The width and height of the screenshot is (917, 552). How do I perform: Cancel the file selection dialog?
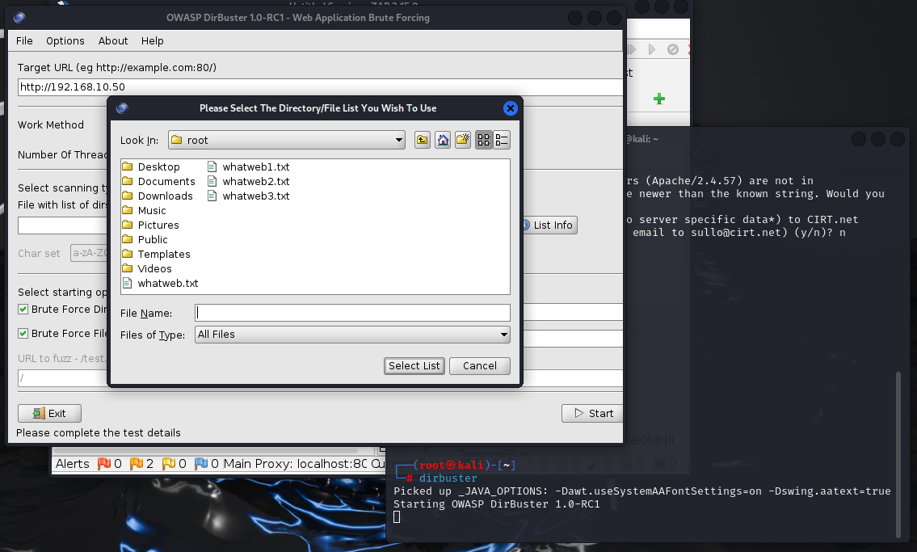[x=480, y=366]
